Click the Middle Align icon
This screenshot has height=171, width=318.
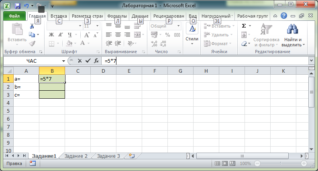tap(118, 26)
